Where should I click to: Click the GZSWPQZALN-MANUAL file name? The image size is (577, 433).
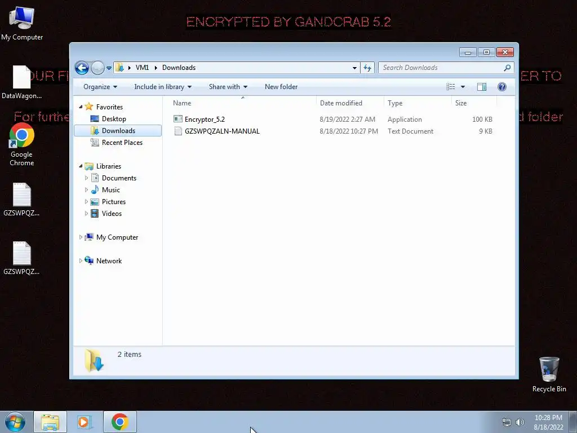pyautogui.click(x=222, y=131)
